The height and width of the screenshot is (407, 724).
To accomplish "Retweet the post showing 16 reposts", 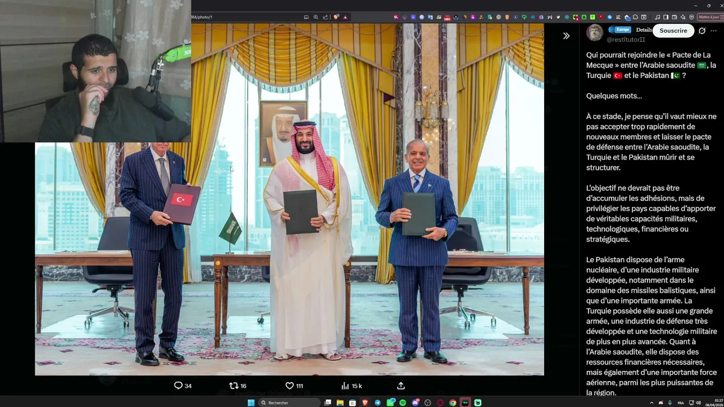I will [x=238, y=386].
